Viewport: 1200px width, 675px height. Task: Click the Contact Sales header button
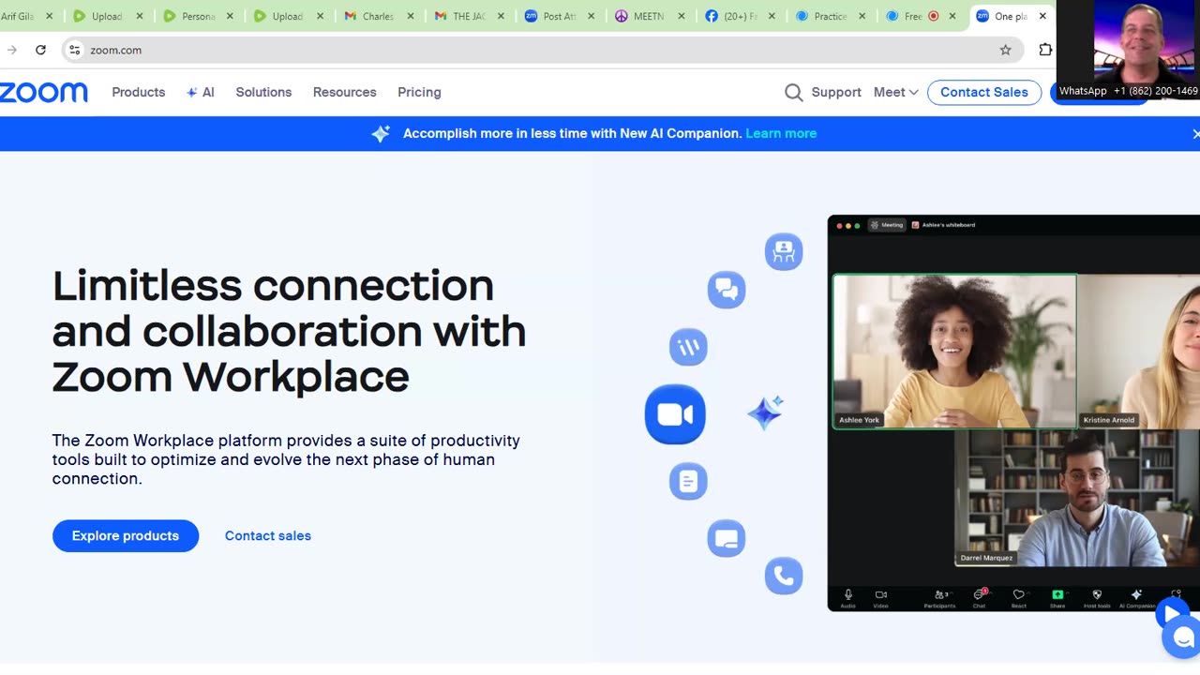click(983, 92)
